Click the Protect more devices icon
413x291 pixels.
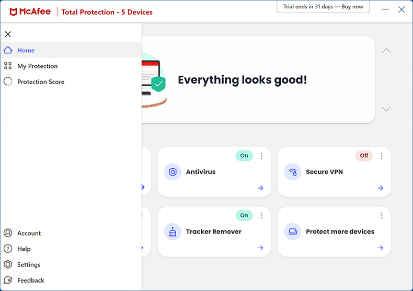pyautogui.click(x=292, y=231)
